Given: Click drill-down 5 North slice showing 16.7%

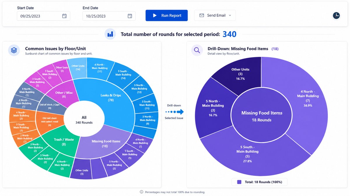Looking at the screenshot, I should [213, 107].
